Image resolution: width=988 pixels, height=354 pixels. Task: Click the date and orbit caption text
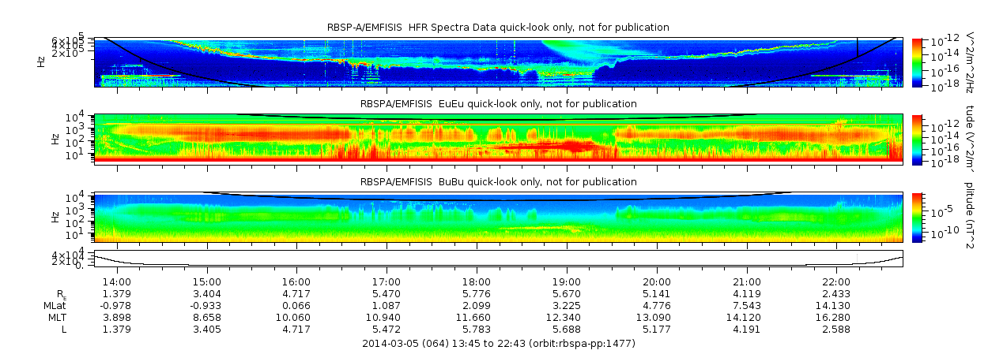pos(498,343)
